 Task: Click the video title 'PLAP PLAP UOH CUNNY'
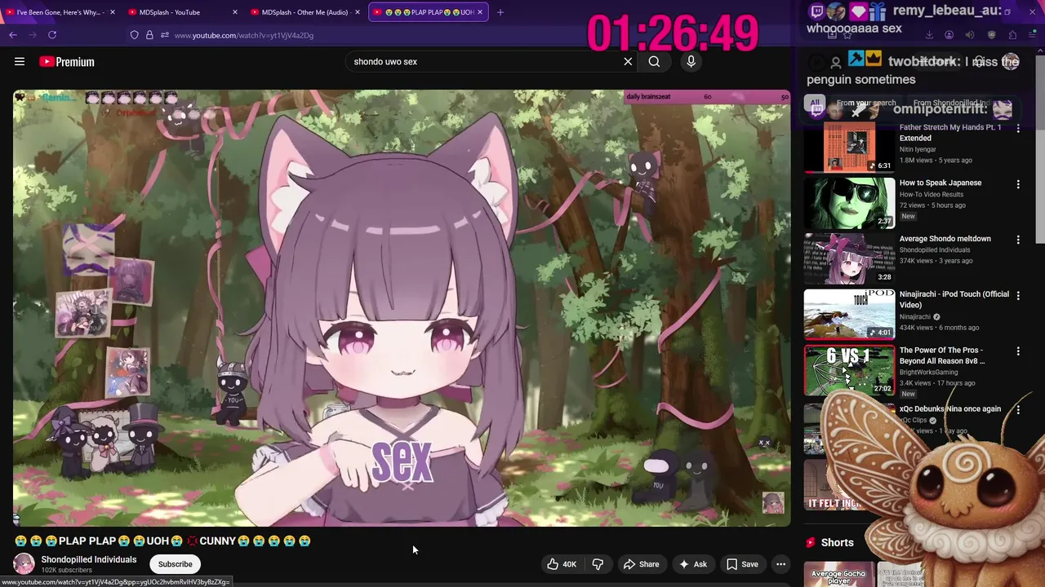[x=162, y=541]
